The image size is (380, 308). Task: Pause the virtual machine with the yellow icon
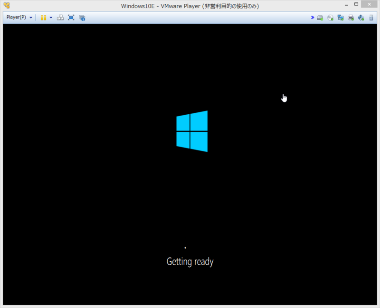pos(43,18)
